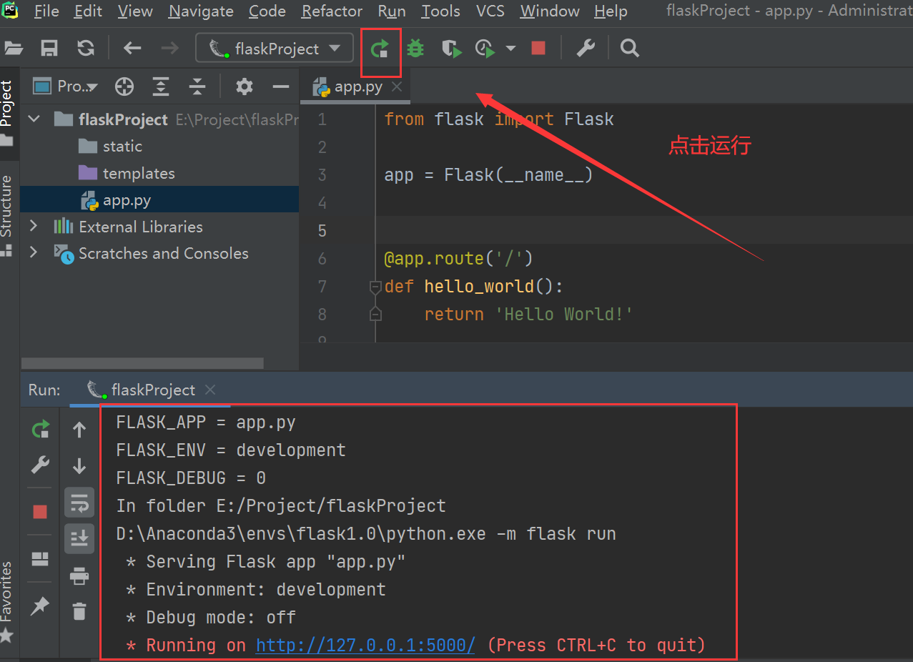Image resolution: width=913 pixels, height=662 pixels.
Task: Select app.py in the project tree
Action: tap(159, 199)
